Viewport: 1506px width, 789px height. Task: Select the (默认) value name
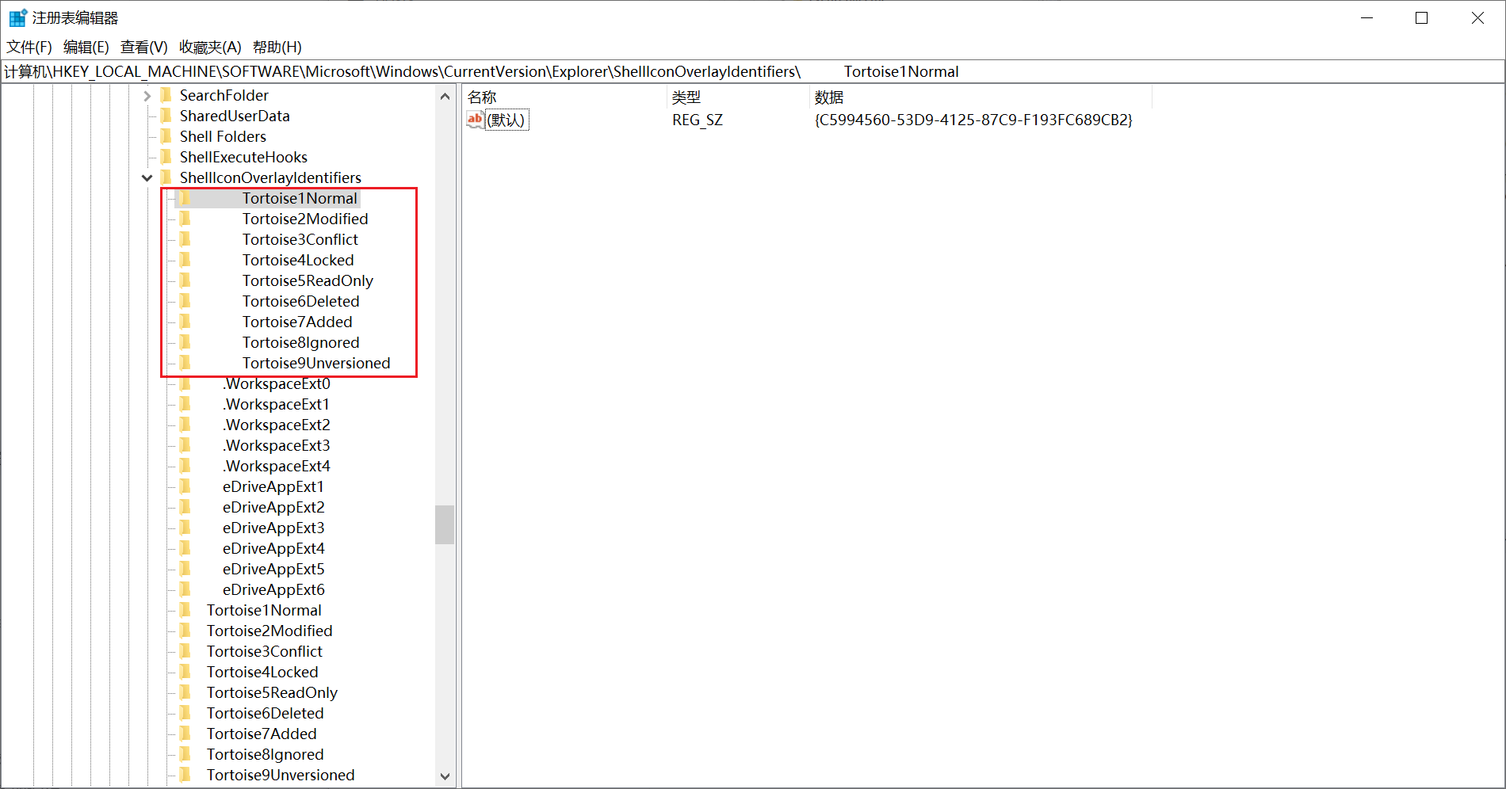tap(506, 120)
